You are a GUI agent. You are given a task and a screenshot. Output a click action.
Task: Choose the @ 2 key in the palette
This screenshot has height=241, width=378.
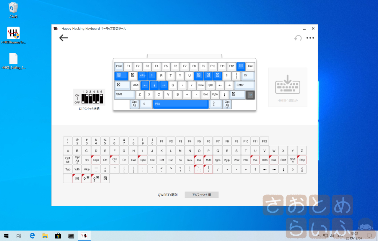[77, 141]
